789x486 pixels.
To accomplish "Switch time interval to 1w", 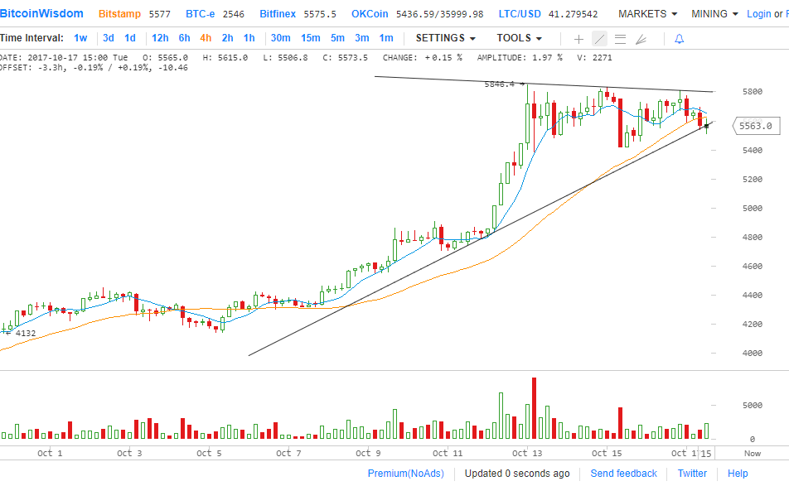I will 80,38.
